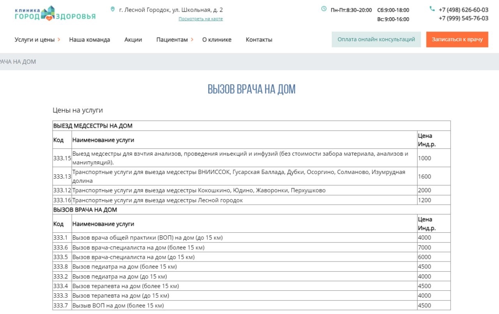Click the price cell 2000
499x314 pixels.
click(434, 190)
